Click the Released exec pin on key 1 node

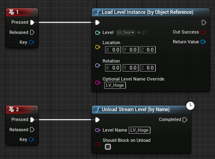coord(32,32)
